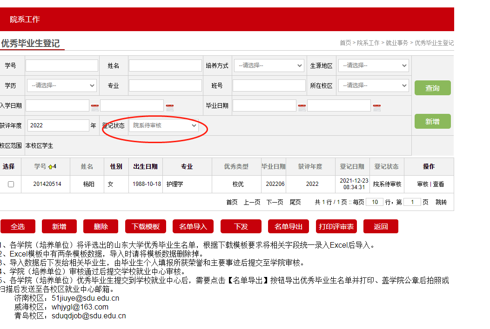
Task: Open the 登记状态 dropdown showing 院系待审核
Action: click(164, 125)
